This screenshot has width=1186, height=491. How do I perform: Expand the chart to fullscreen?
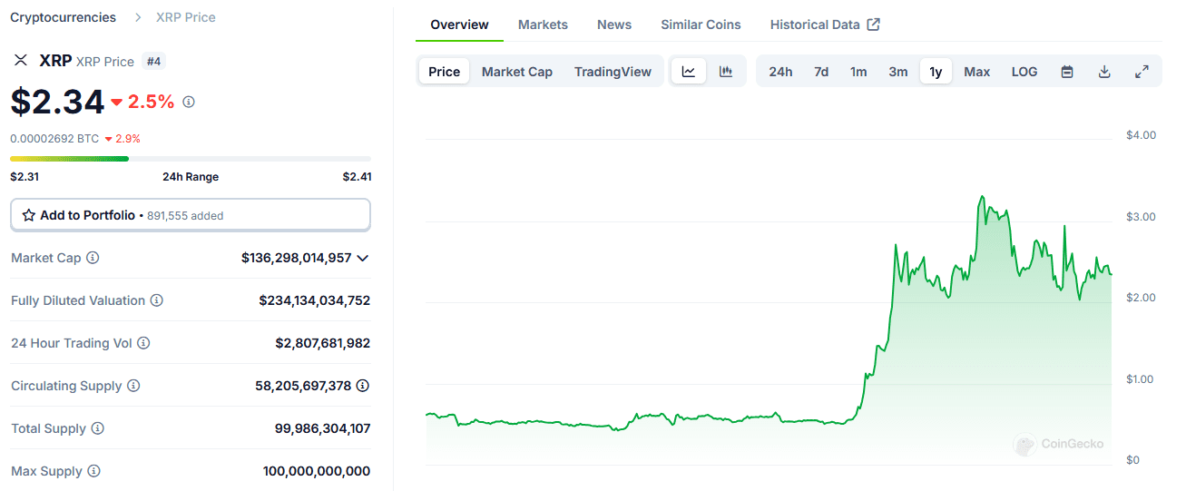[1142, 72]
